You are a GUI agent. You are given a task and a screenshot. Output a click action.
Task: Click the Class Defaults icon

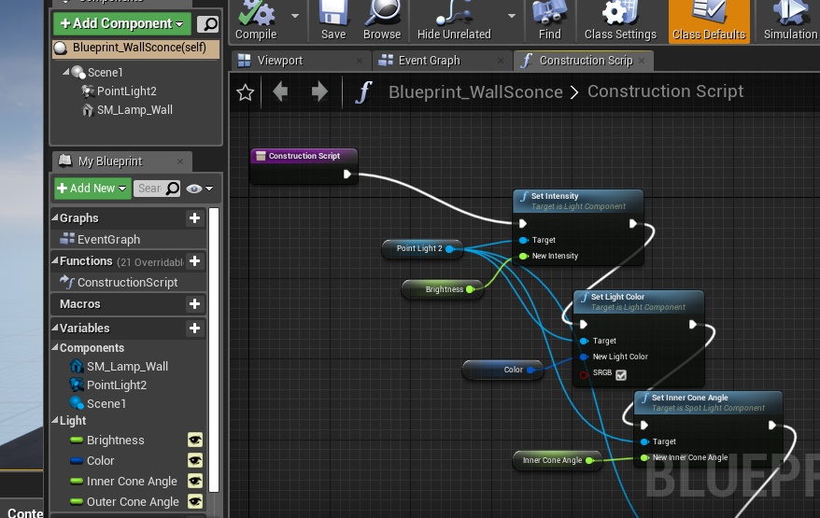point(709,13)
